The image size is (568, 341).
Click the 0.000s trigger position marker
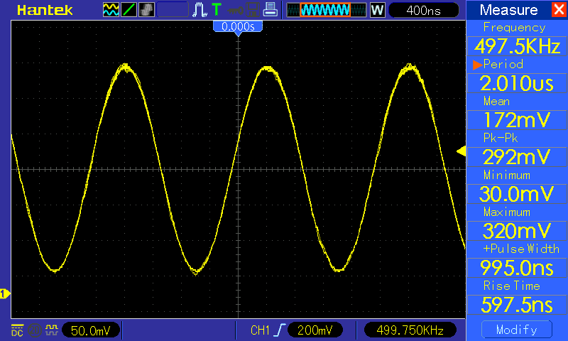238,27
